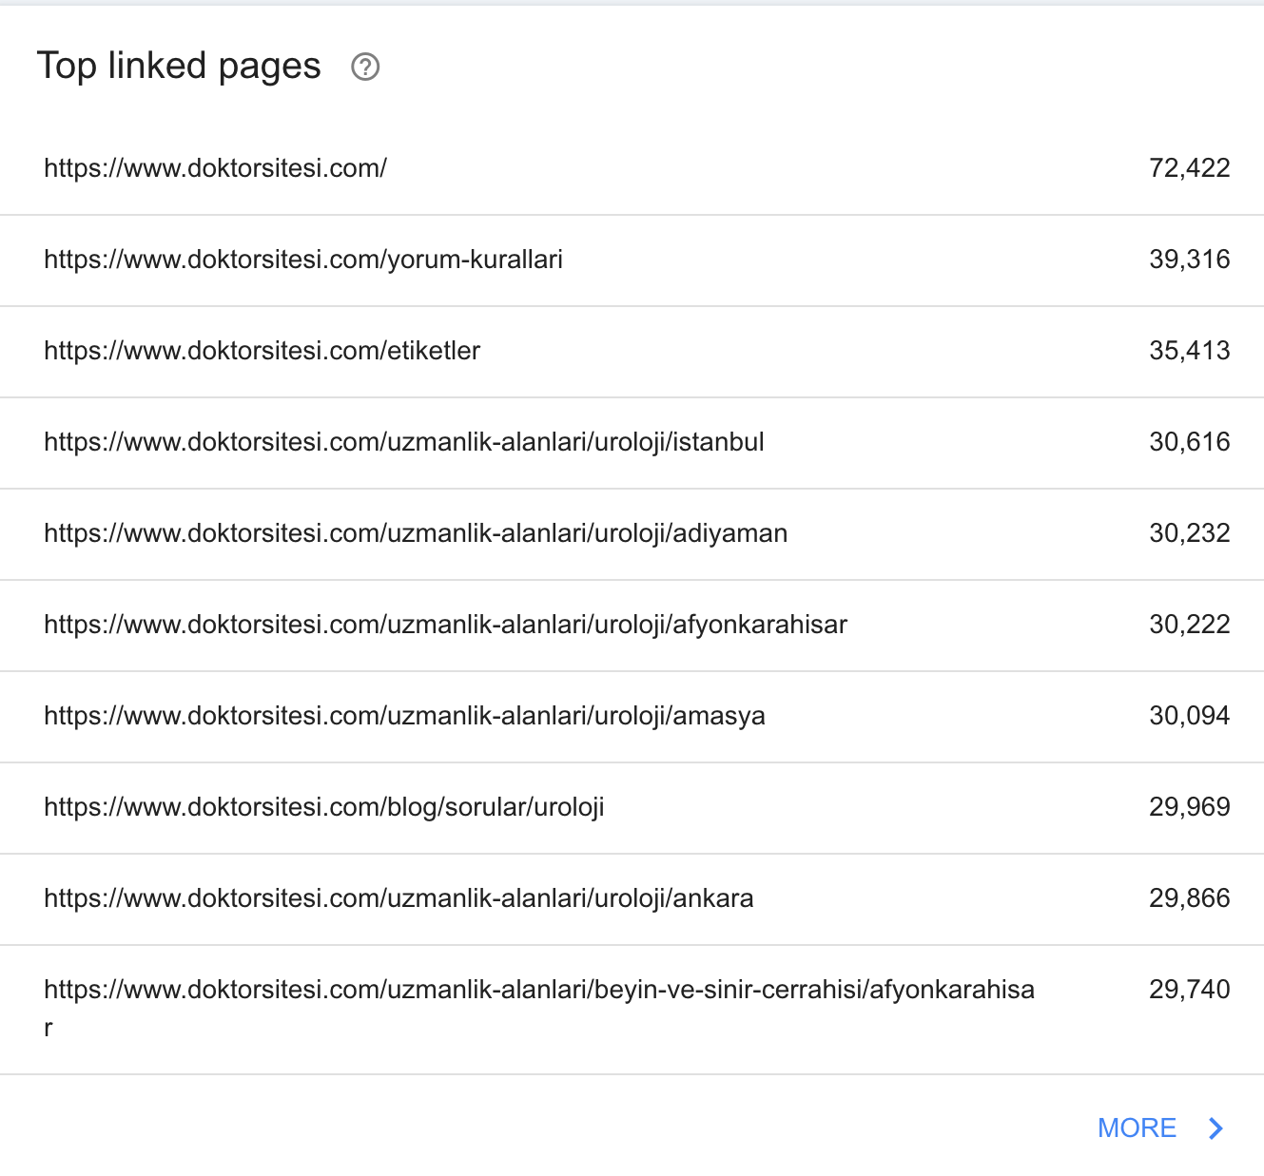This screenshot has width=1264, height=1176.
Task: Click the 30,616 link count
Action: 1189,442
